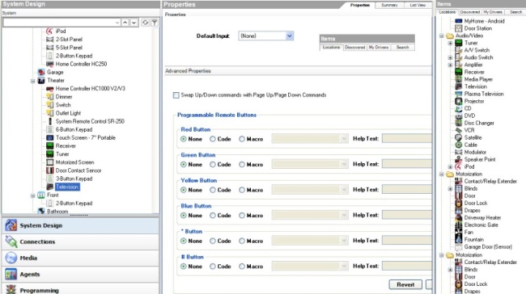Screen dimensions: 526x294
Task: Open Blue Button code dropdown
Action: click(344, 215)
